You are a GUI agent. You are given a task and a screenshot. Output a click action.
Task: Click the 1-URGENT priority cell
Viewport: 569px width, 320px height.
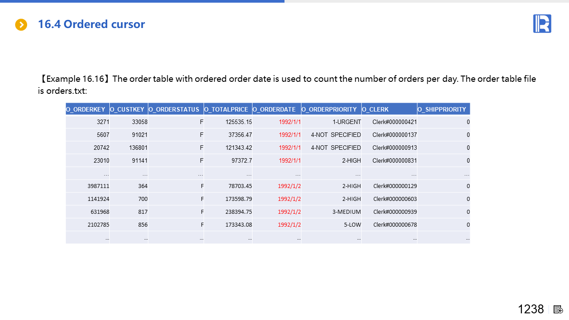(x=347, y=122)
